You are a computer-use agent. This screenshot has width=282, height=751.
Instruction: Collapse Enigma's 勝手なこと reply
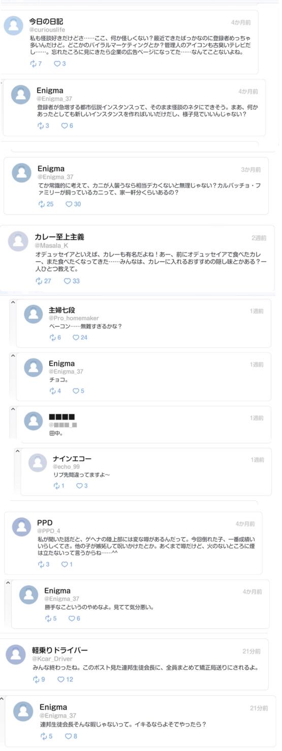tap(8, 582)
